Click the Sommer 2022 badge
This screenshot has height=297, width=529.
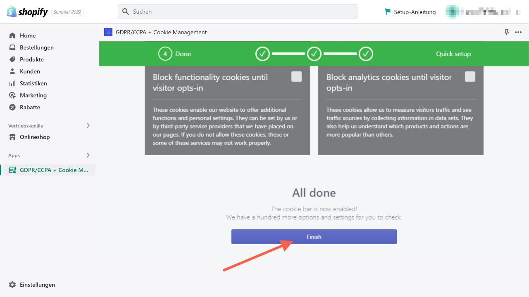(x=67, y=12)
